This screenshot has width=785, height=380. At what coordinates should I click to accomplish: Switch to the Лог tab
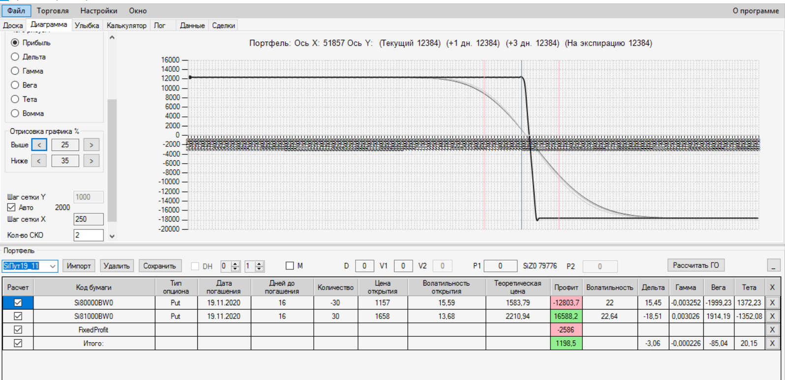click(160, 26)
